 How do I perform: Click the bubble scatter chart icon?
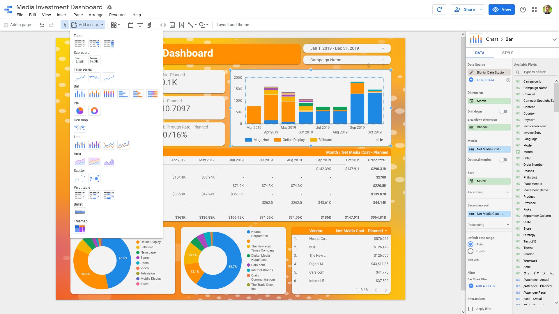tap(94, 178)
